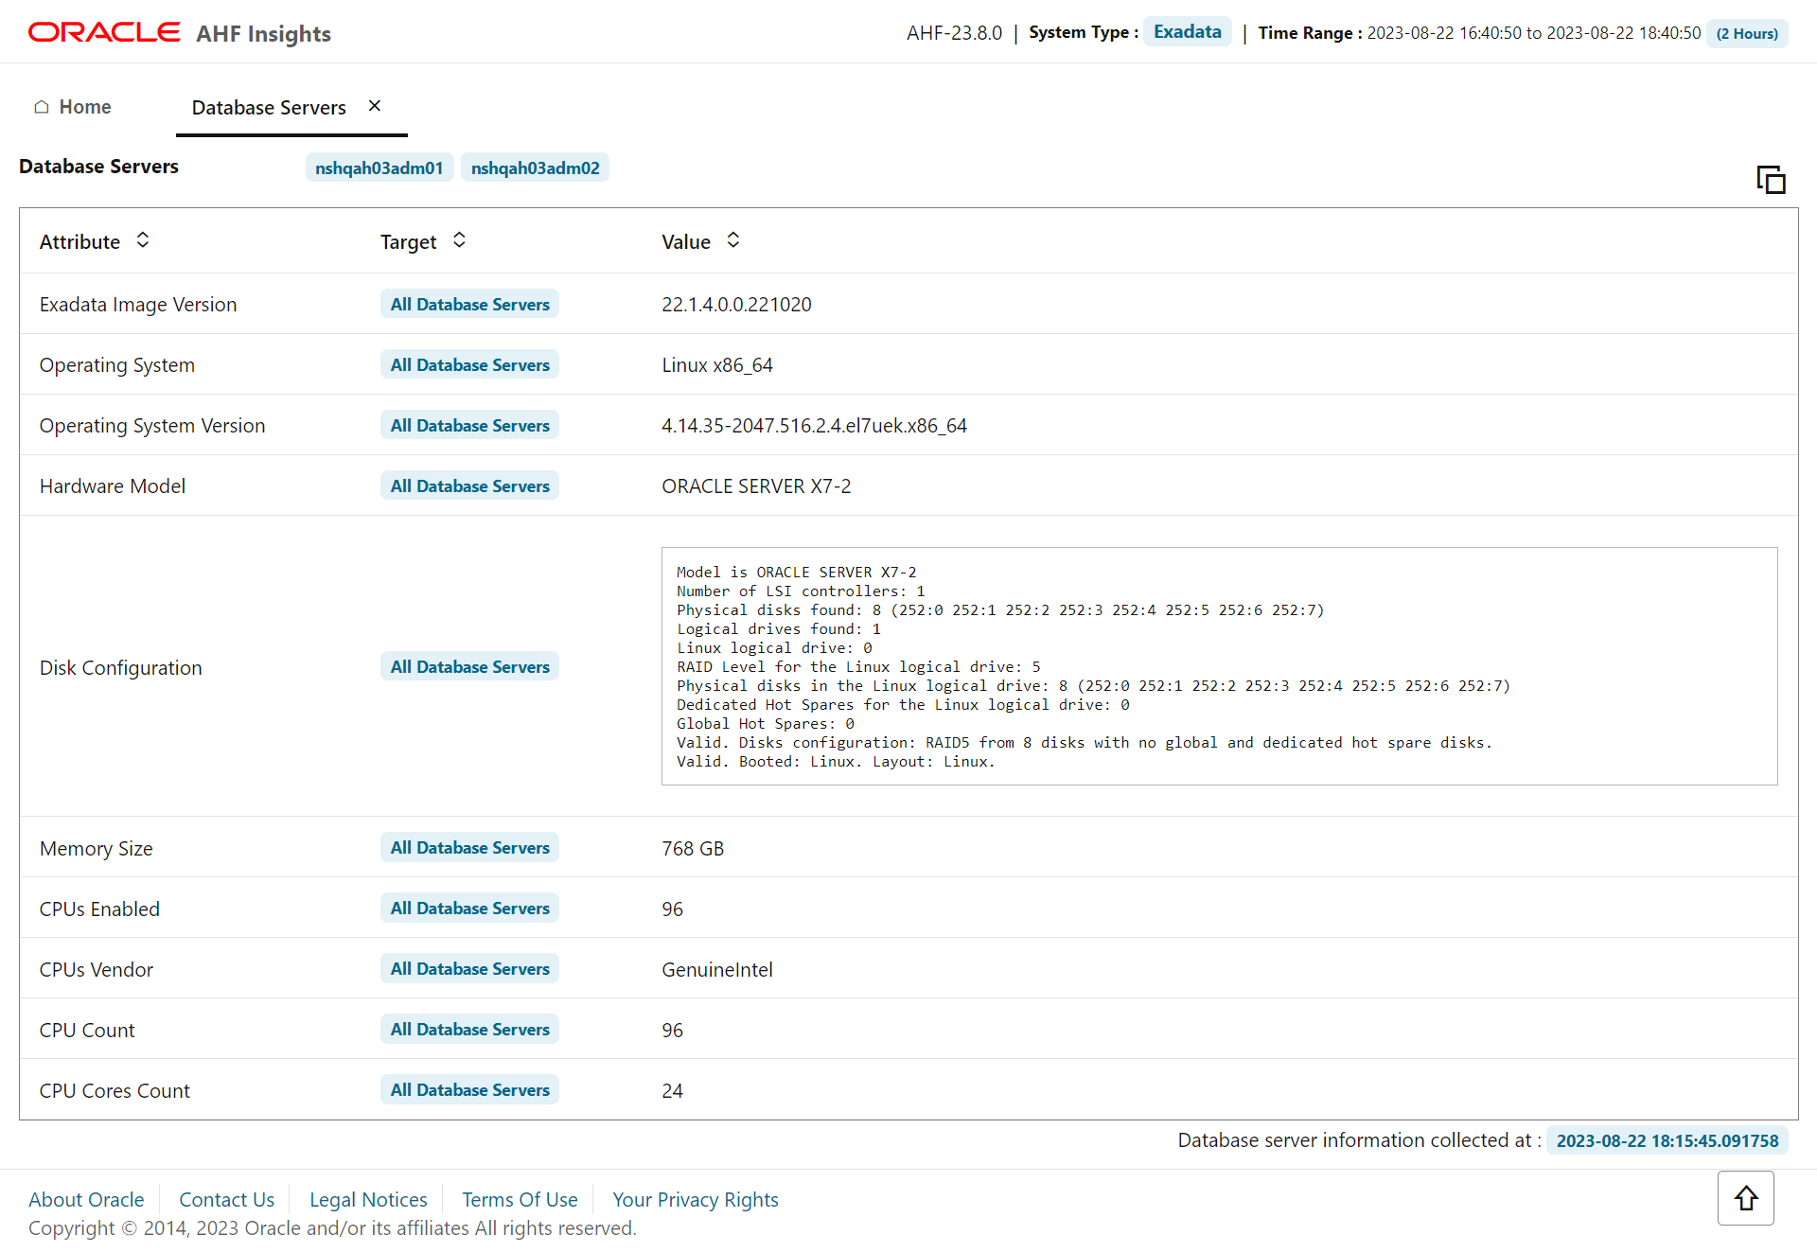The height and width of the screenshot is (1253, 1817).
Task: Click the Home tab house icon
Action: point(42,107)
